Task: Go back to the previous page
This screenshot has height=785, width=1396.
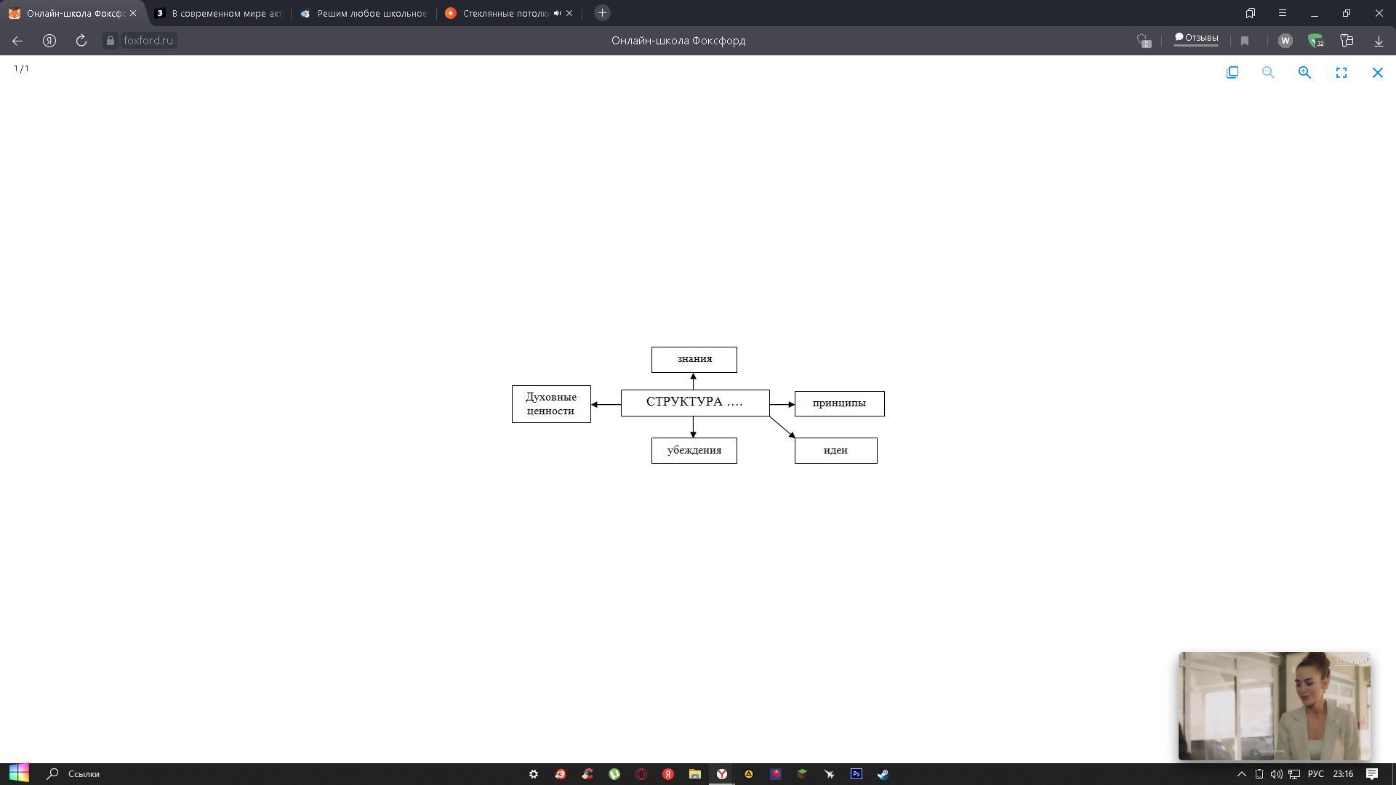Action: (x=17, y=41)
